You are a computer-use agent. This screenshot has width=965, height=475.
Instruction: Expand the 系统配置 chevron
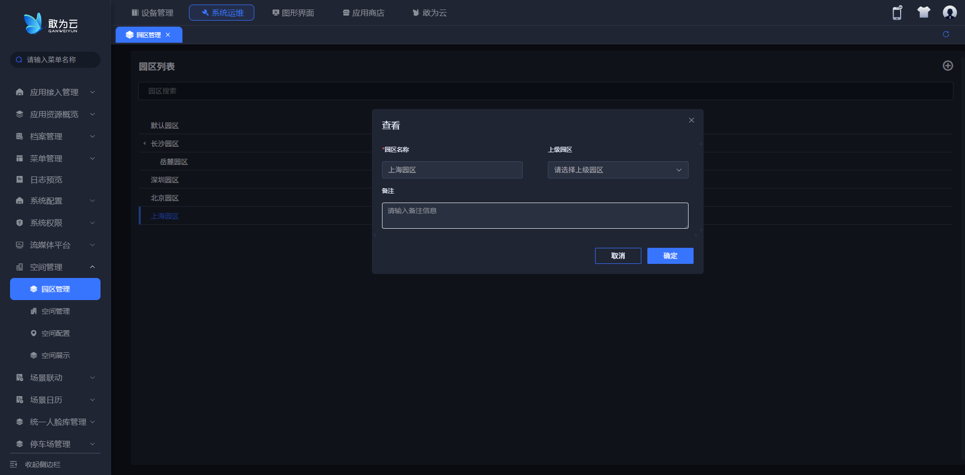pos(92,201)
